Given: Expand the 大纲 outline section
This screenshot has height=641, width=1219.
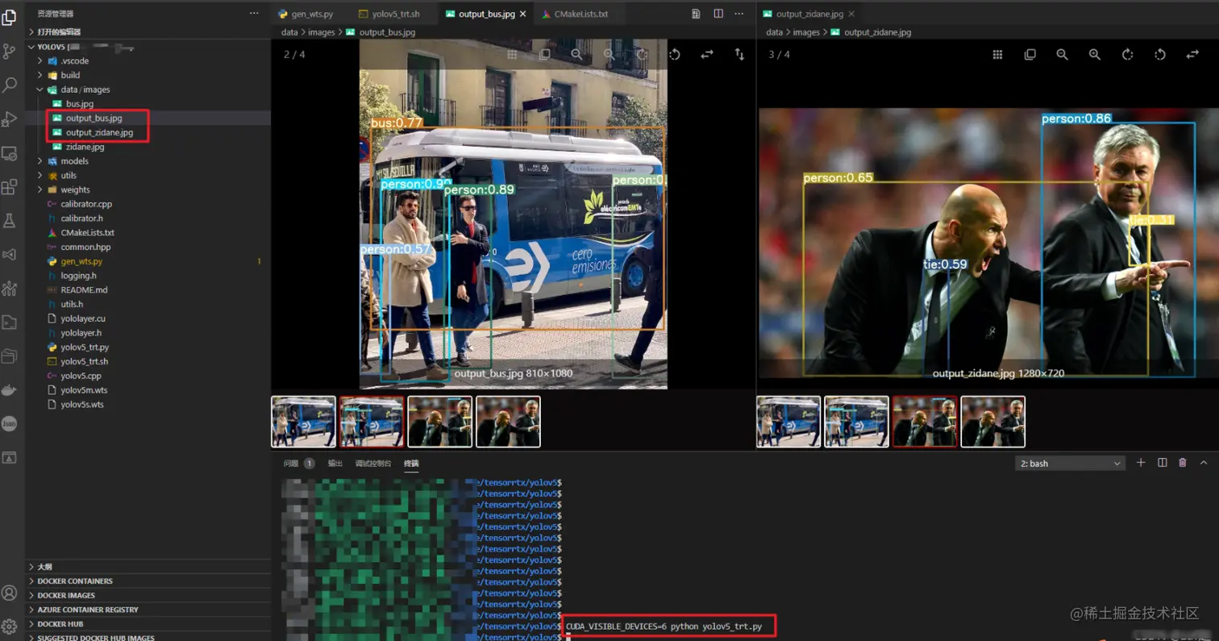Looking at the screenshot, I should 148,567.
